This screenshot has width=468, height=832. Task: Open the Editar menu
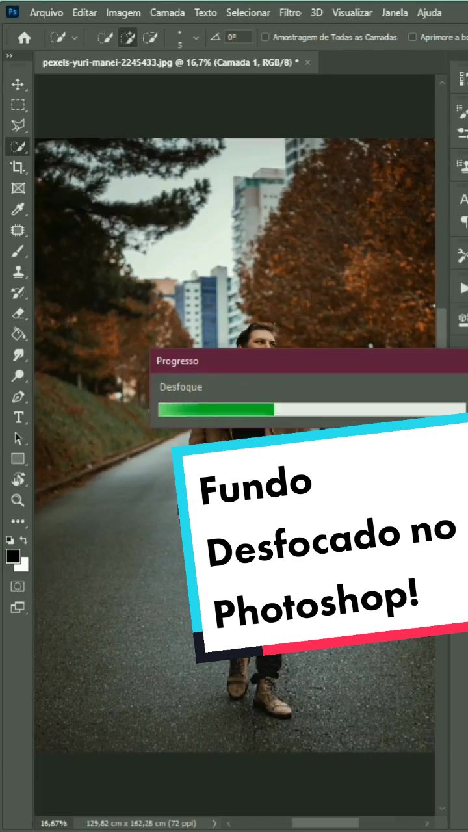84,12
